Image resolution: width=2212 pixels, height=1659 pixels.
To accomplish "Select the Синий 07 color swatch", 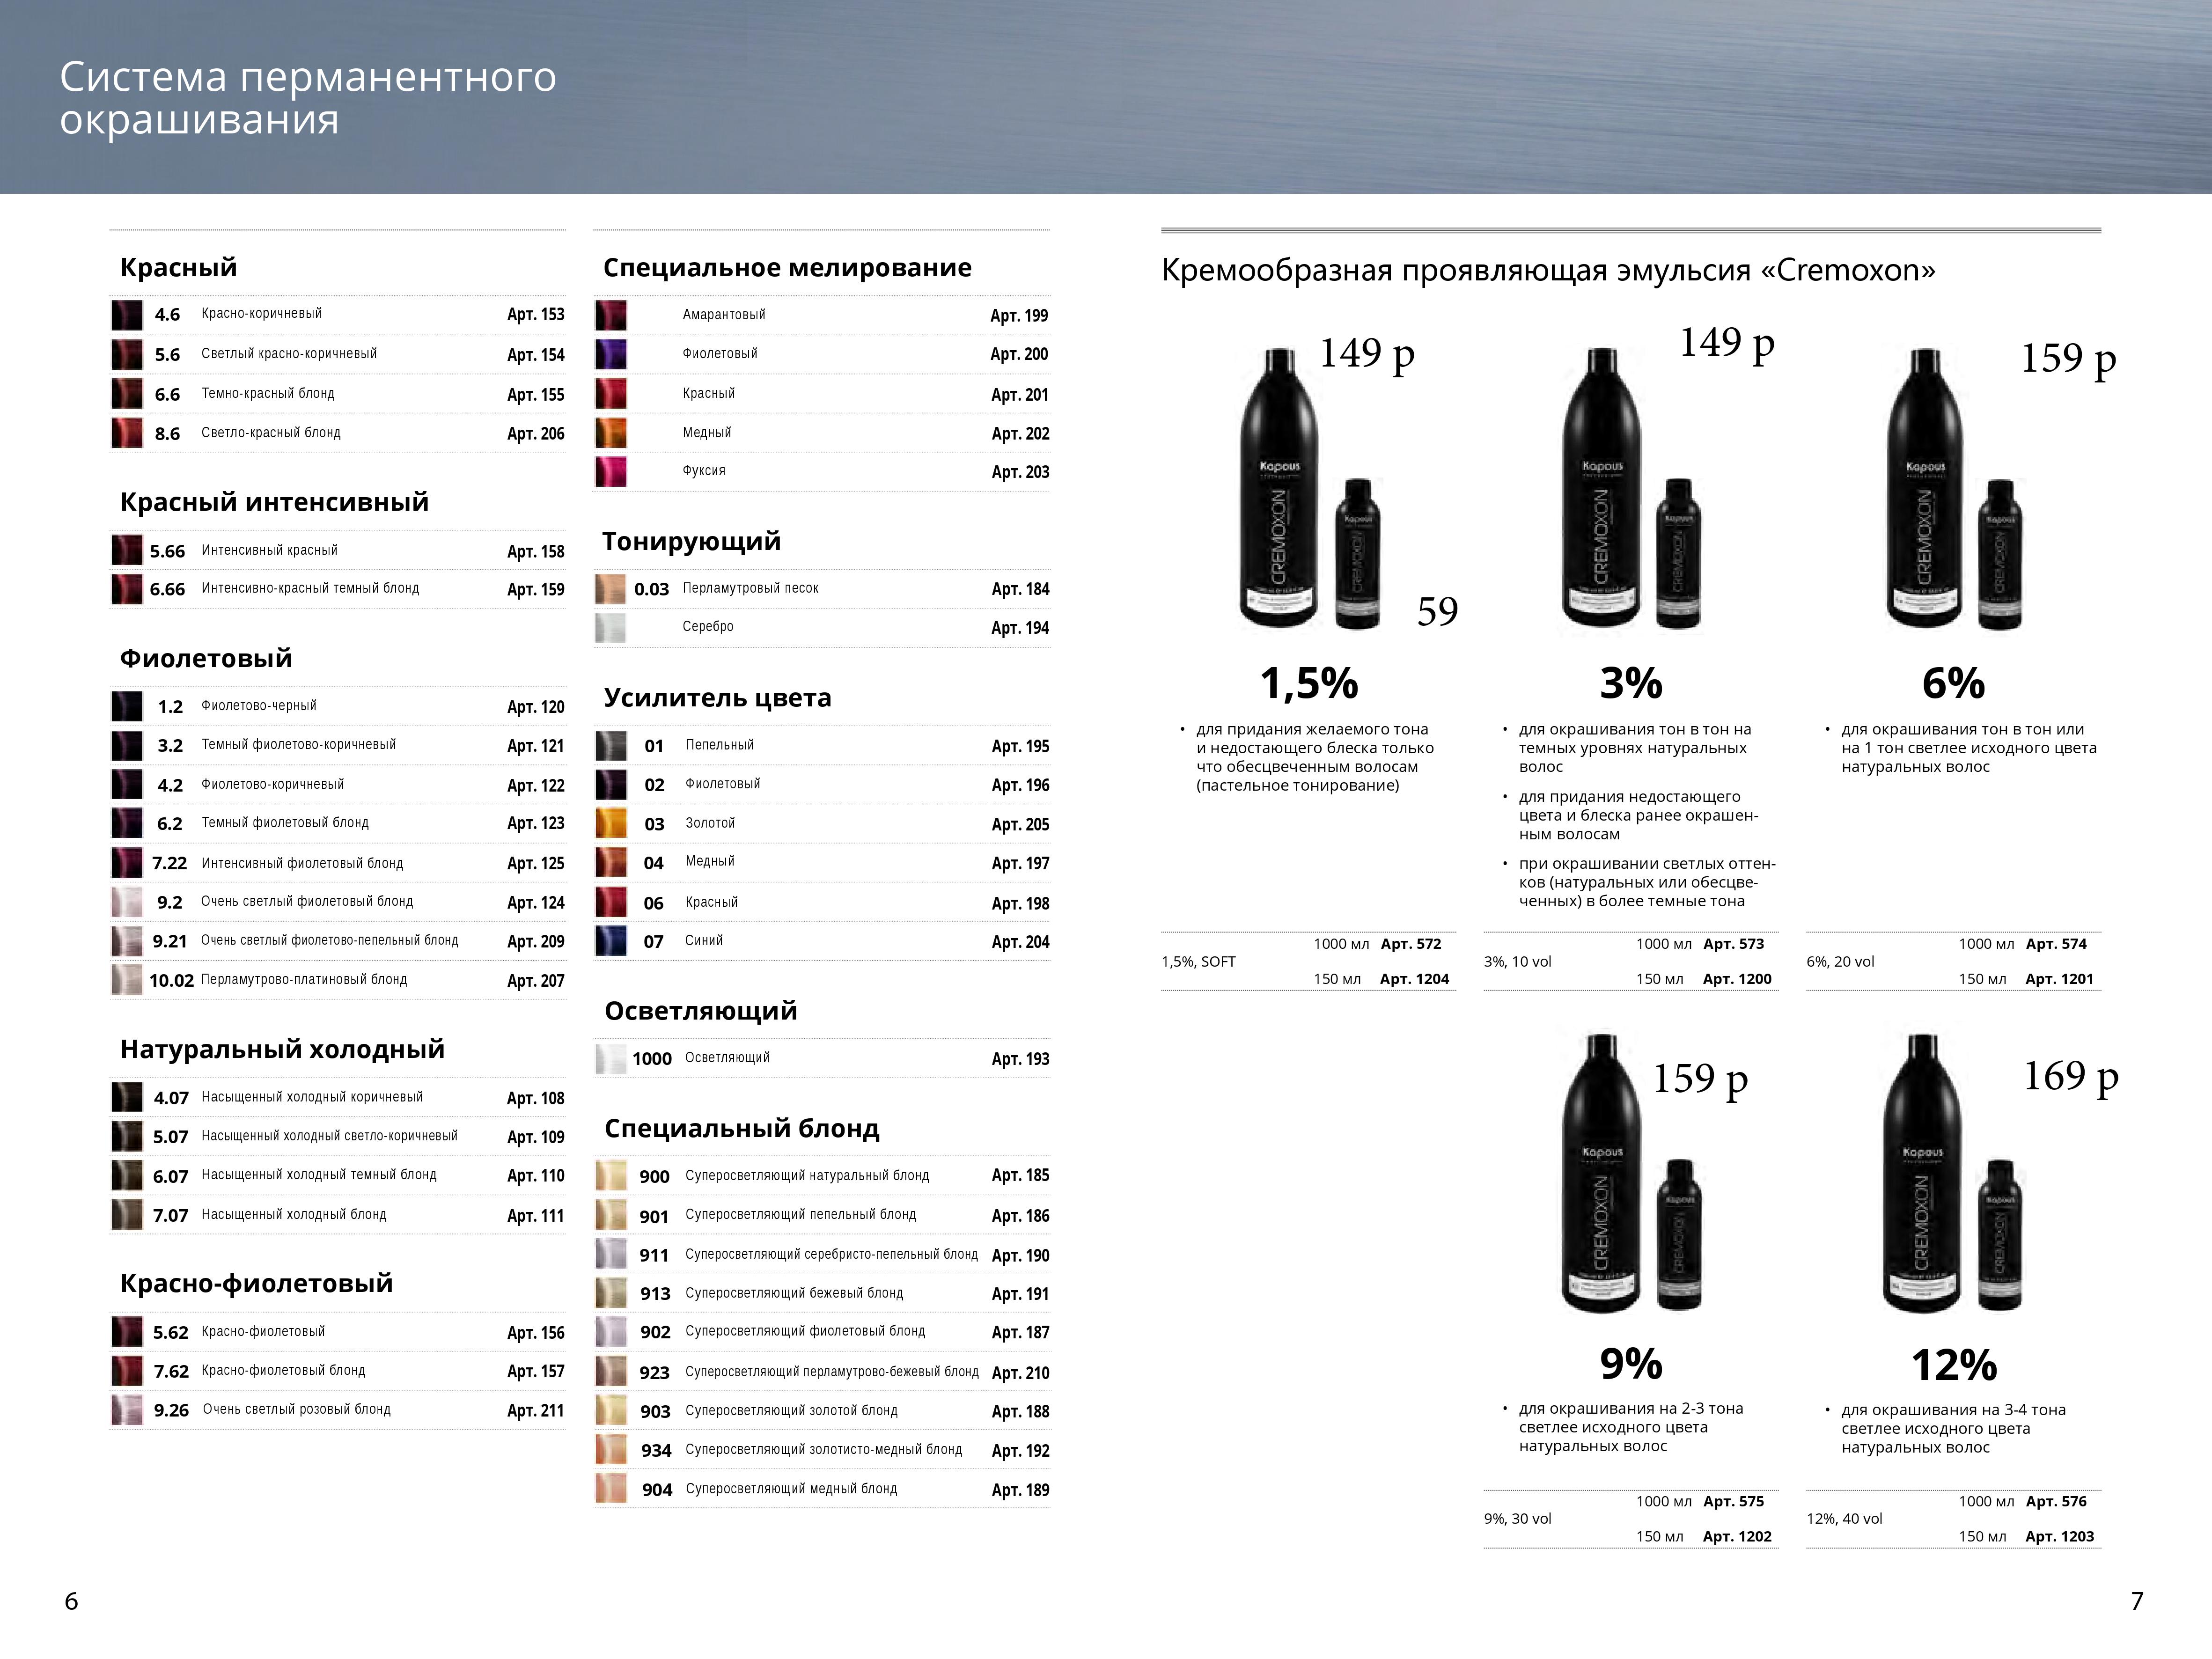I will point(610,941).
